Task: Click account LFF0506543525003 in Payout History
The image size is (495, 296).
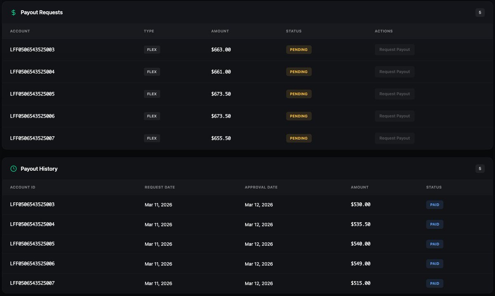Action: point(32,204)
